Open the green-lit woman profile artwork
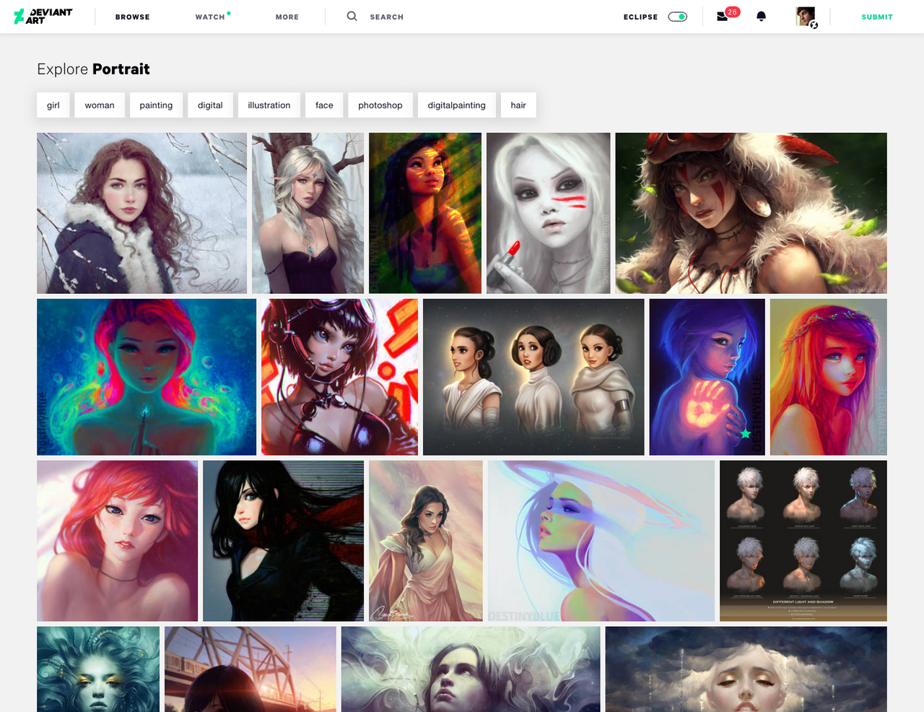The width and height of the screenshot is (924, 712). tap(425, 213)
